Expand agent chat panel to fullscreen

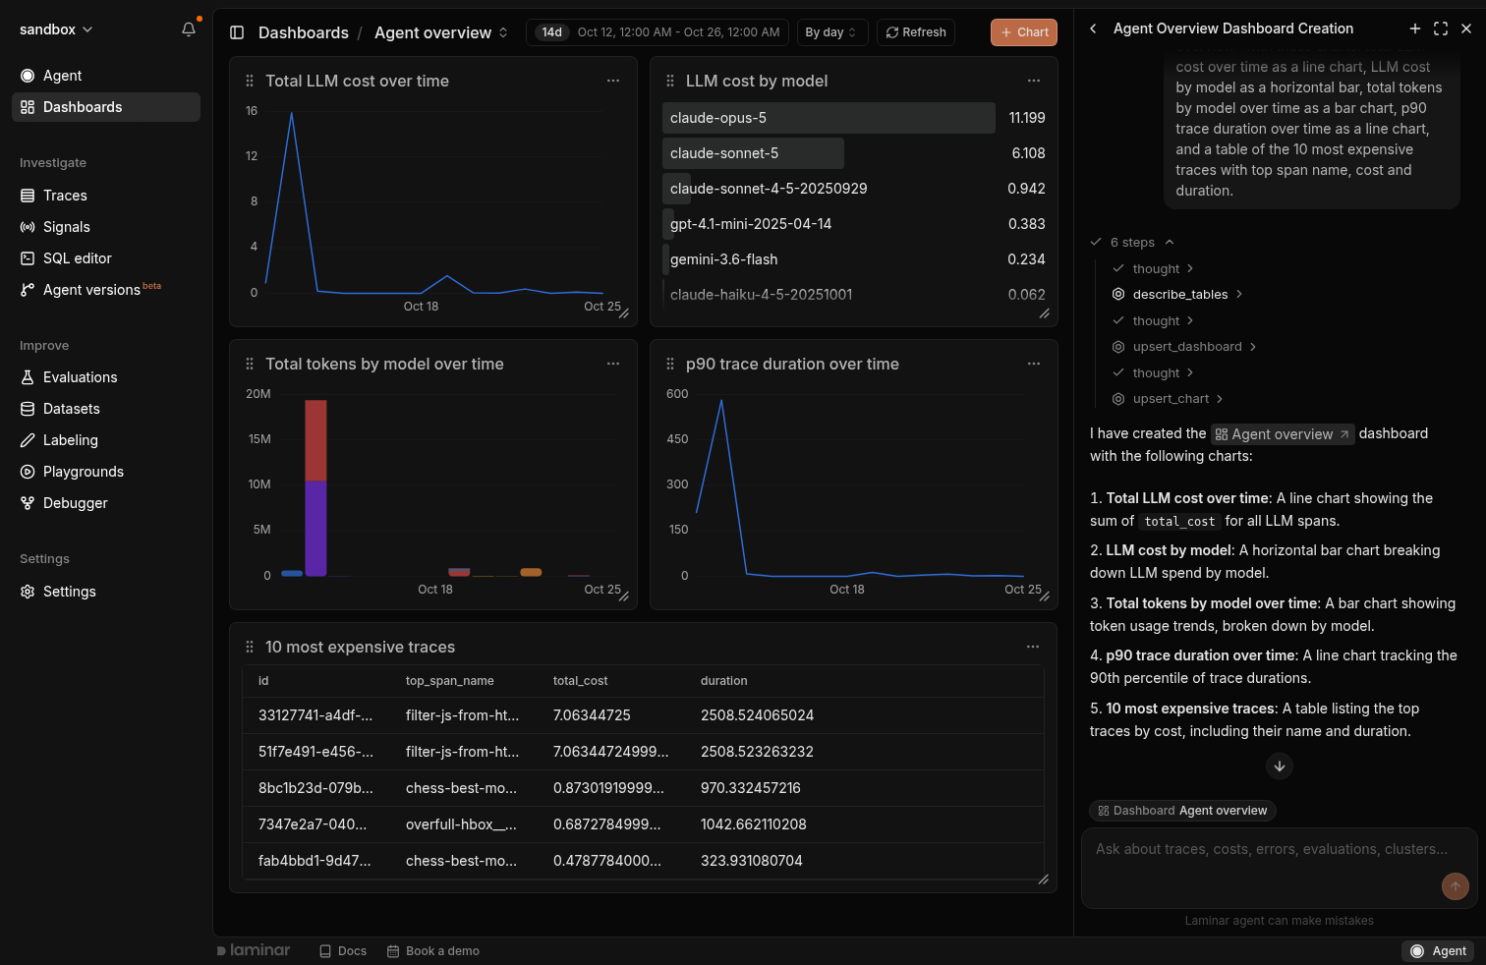tap(1441, 28)
